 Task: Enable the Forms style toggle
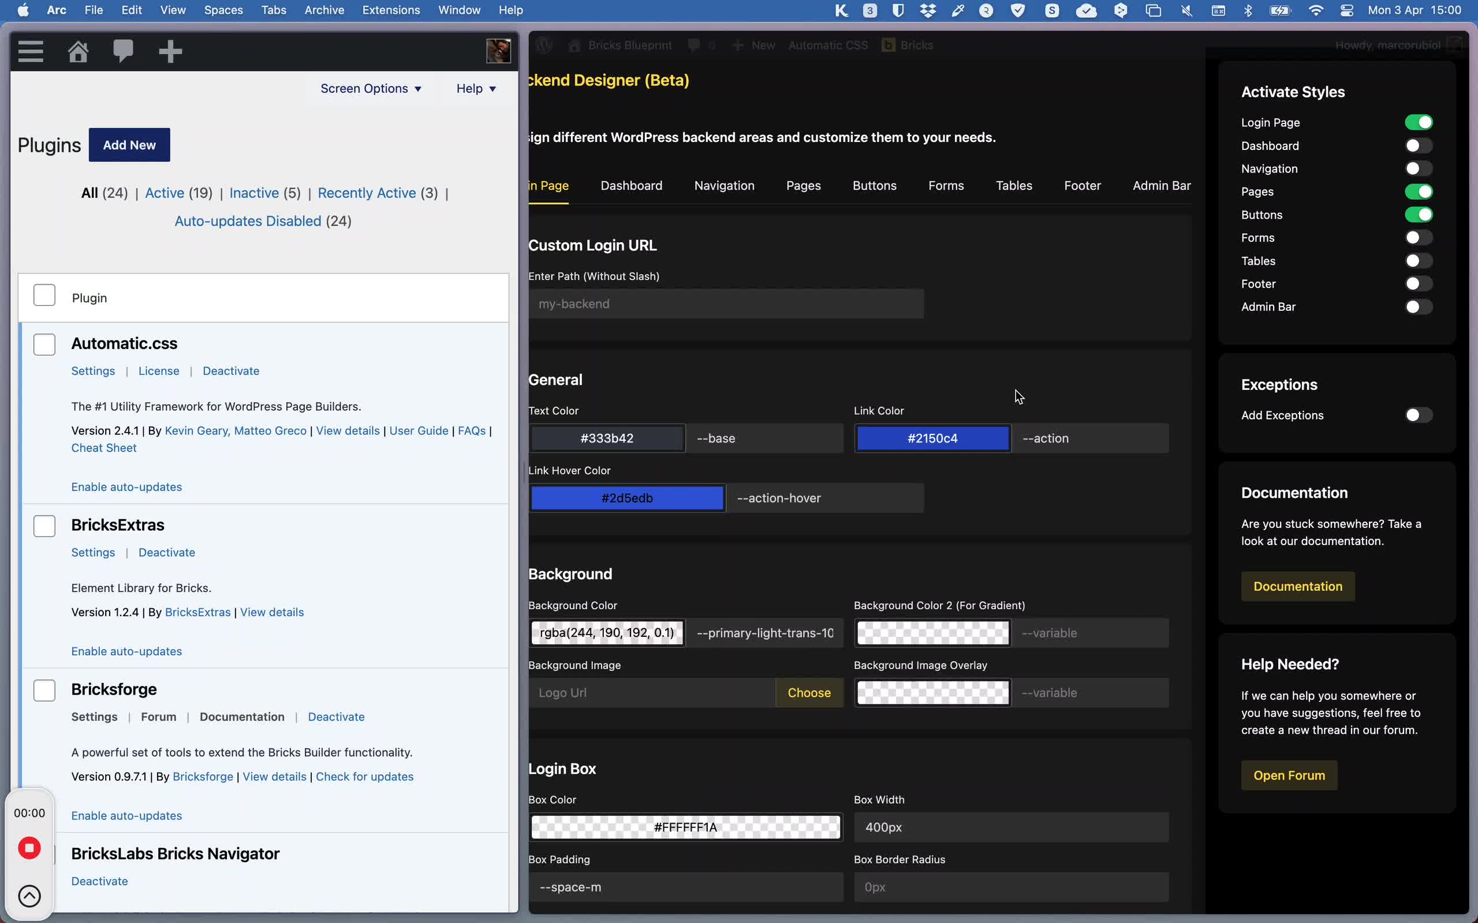tap(1418, 238)
